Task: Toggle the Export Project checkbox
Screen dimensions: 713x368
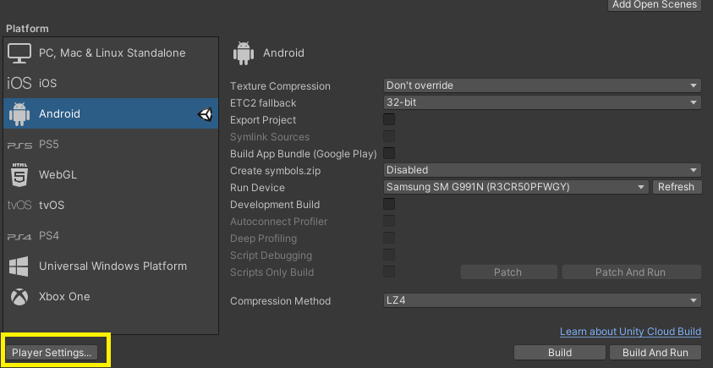Action: tap(389, 119)
